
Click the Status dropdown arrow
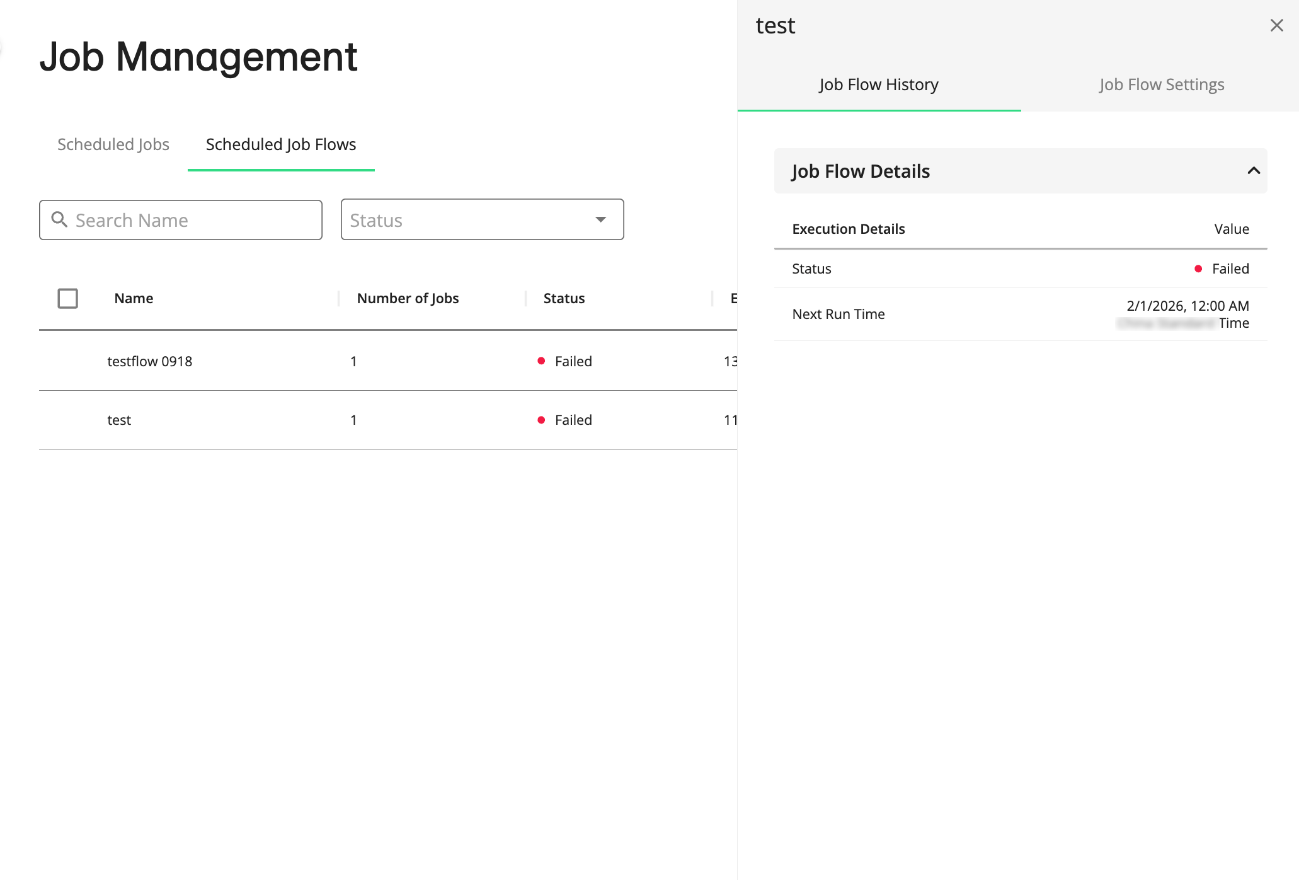[x=600, y=219]
